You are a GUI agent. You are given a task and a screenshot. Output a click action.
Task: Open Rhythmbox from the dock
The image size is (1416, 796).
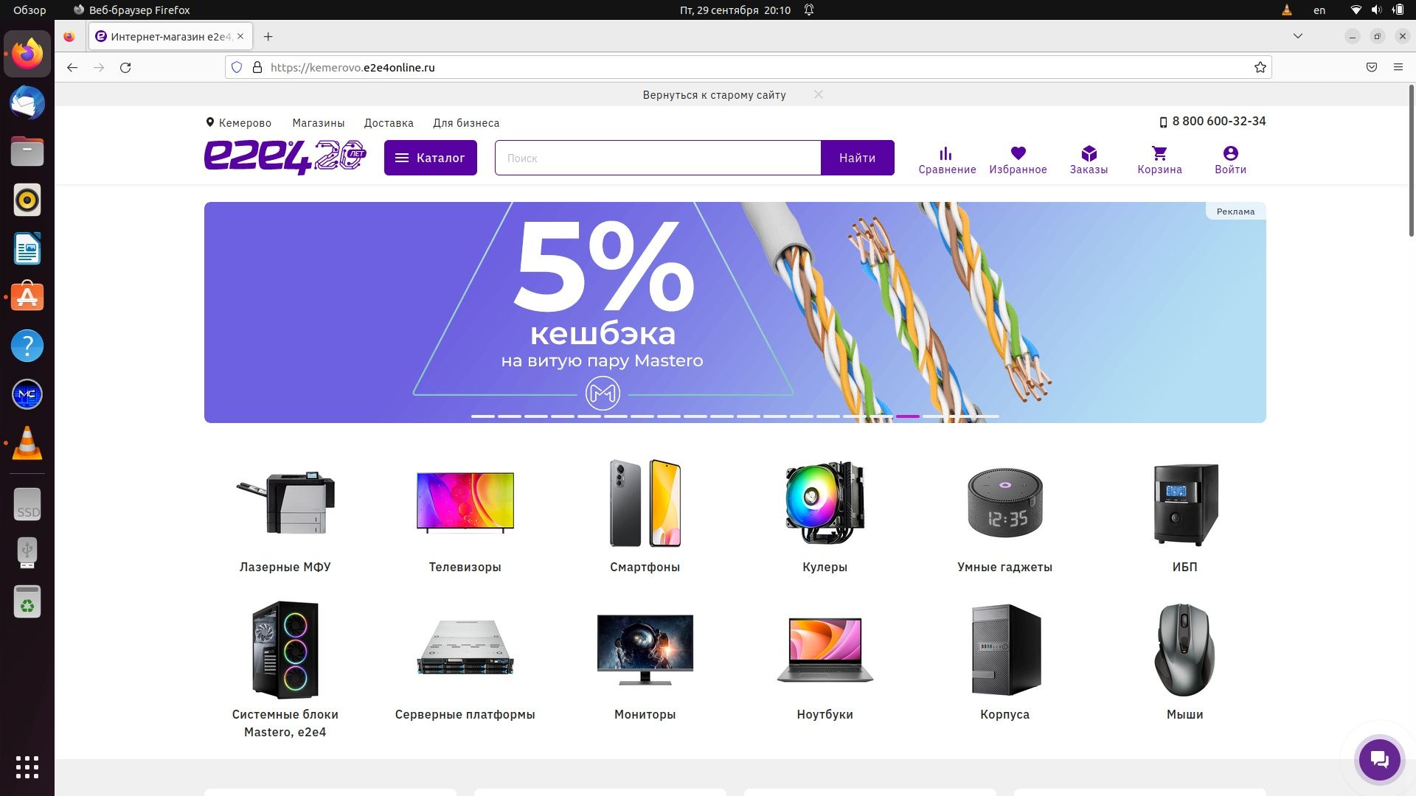coord(27,200)
